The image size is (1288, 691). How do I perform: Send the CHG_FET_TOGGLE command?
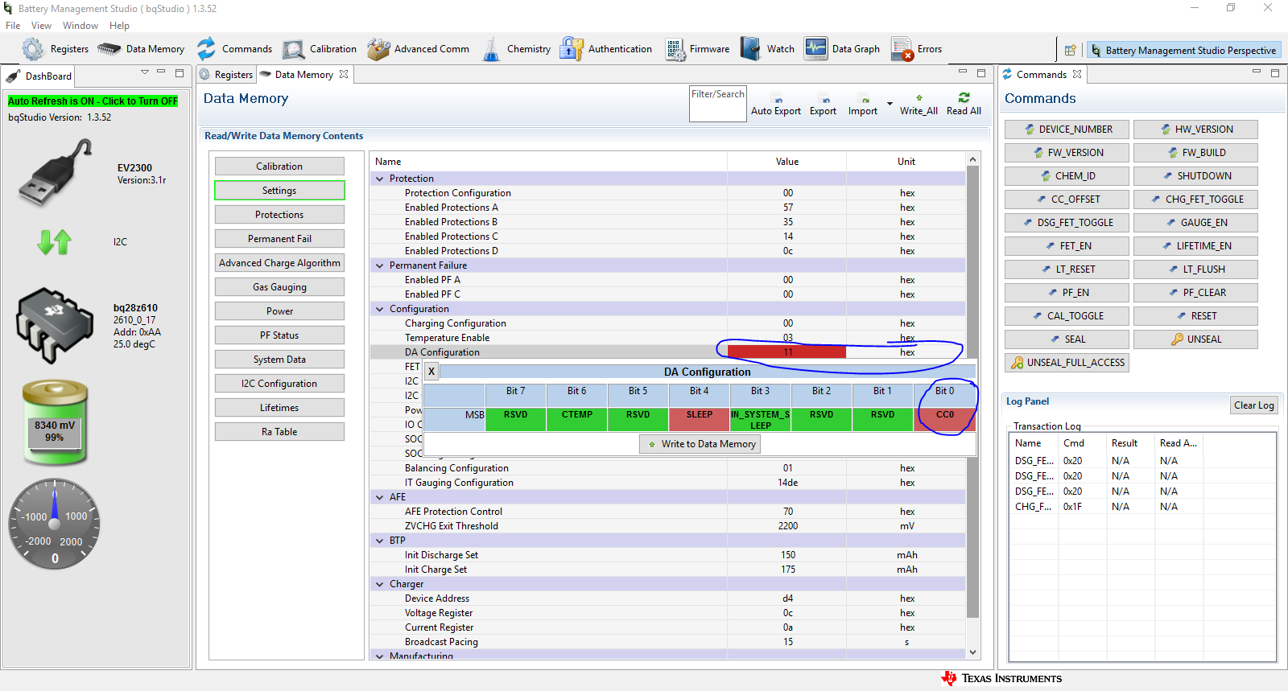tap(1195, 199)
